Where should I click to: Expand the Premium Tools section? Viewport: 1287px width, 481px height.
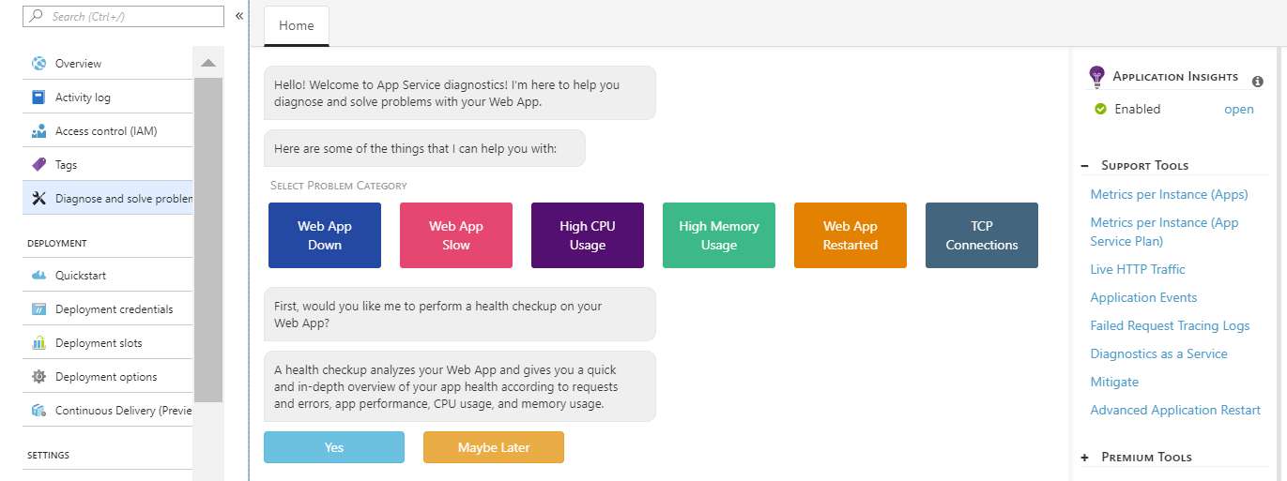1085,458
